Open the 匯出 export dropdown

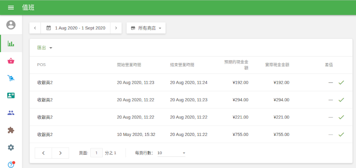tap(45, 48)
